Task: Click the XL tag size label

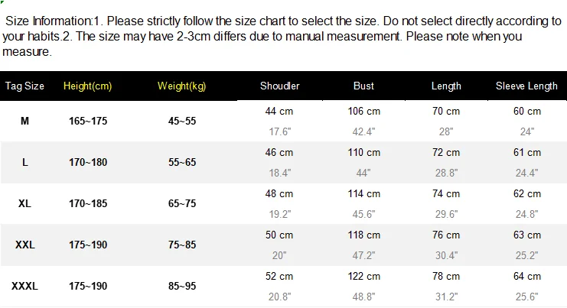Action: click(24, 203)
